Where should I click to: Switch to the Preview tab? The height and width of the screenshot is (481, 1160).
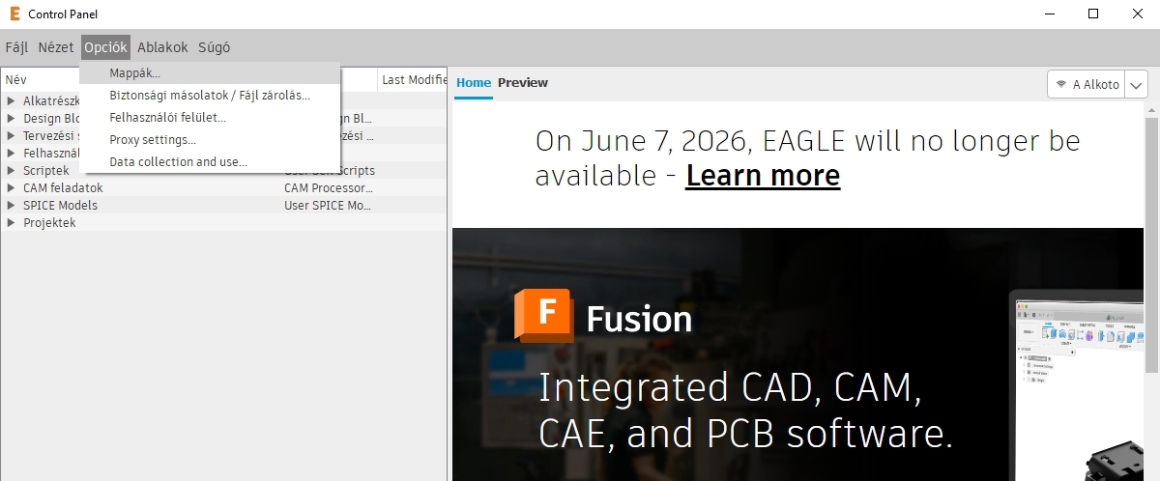(x=523, y=83)
